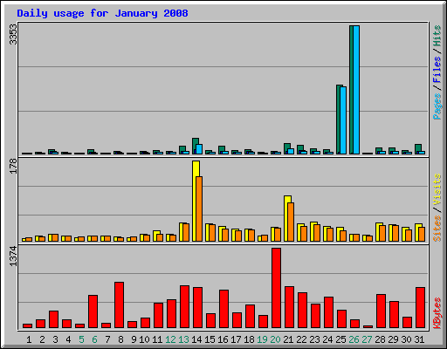447x349 pixels.
Task: Click the 178 axis maximum label
Action: (13, 166)
